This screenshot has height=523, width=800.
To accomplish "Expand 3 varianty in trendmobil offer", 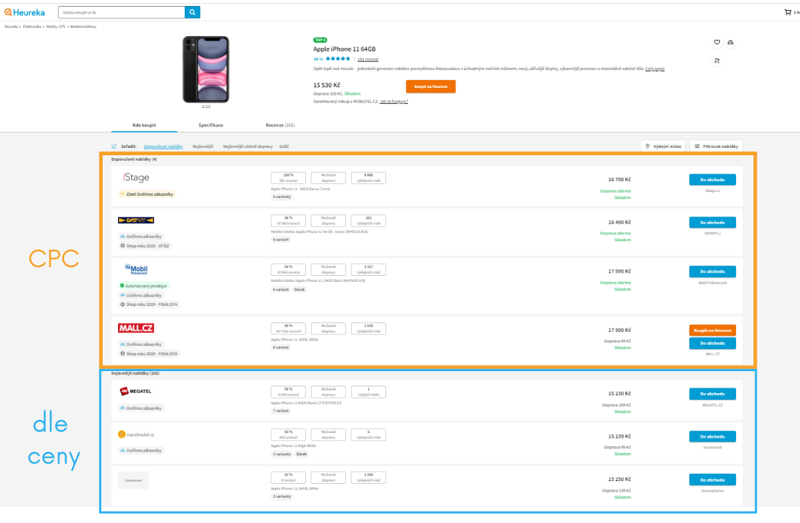I will [281, 454].
